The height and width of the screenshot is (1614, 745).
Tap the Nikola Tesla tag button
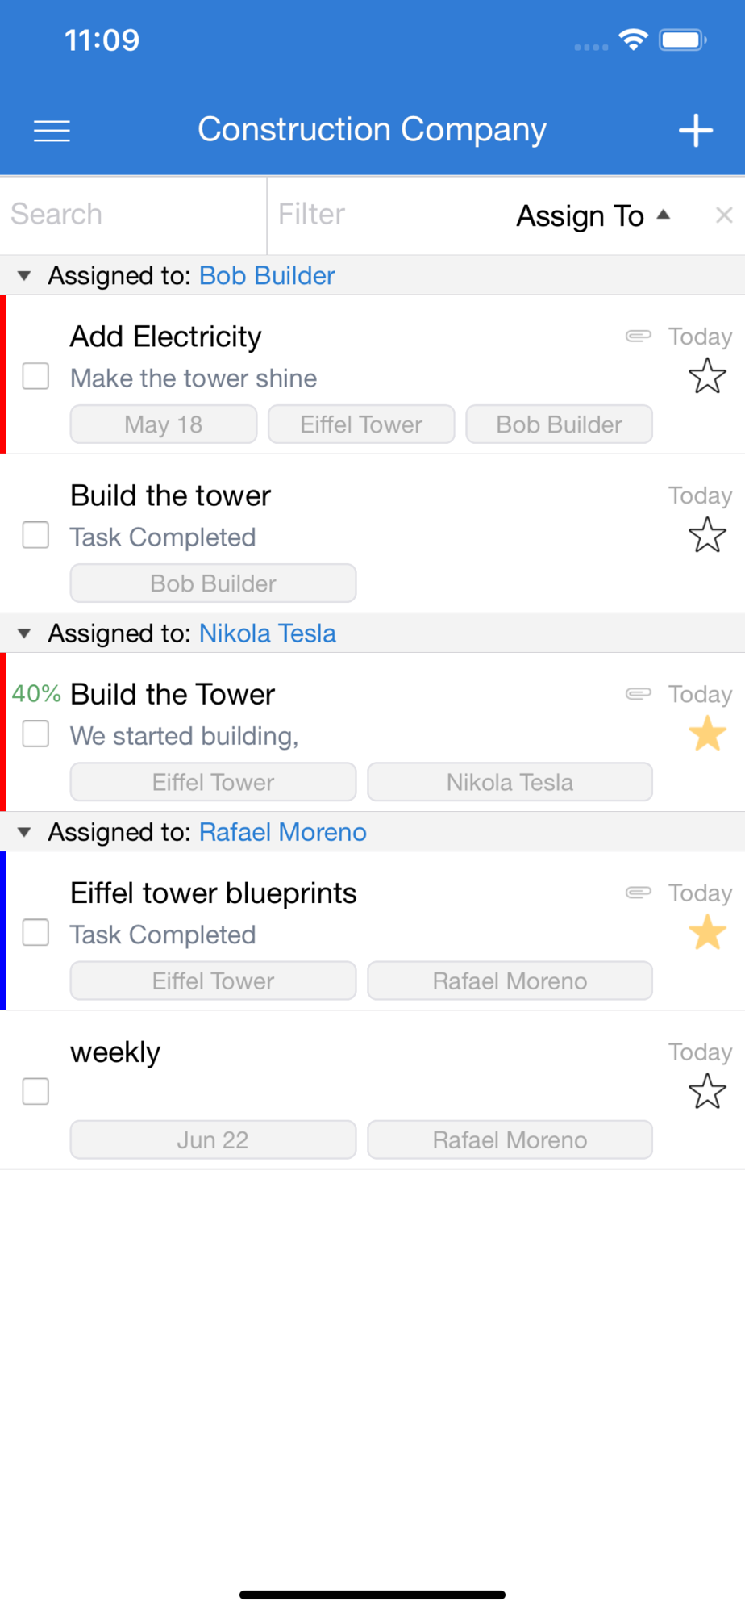pos(510,782)
